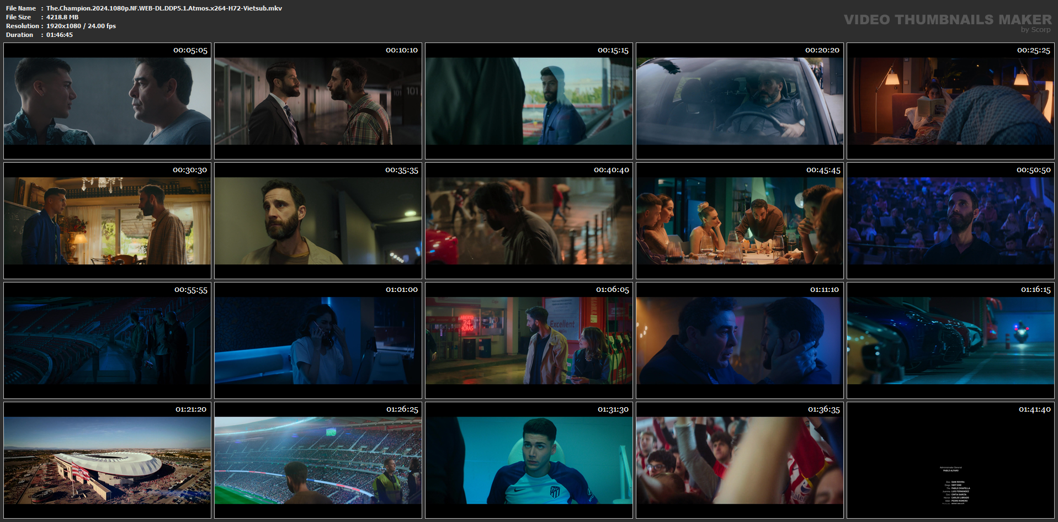
Task: Pick the thumbnail at 00:55:55
Action: coord(107,340)
